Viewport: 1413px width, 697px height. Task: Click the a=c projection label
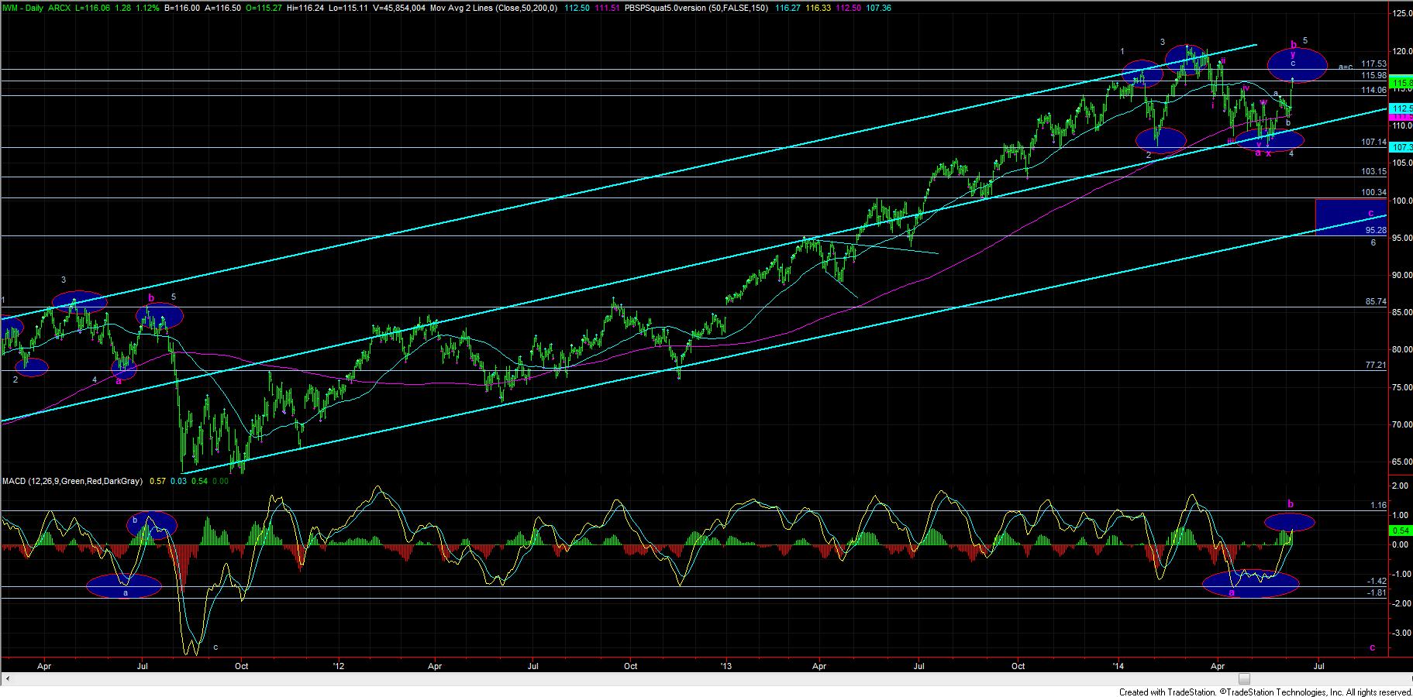click(1346, 67)
